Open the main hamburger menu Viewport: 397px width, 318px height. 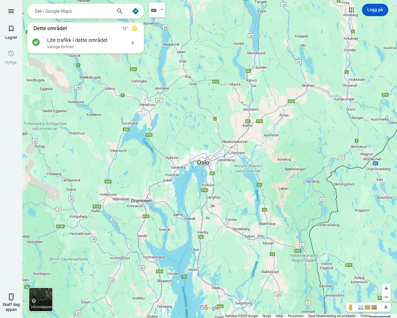pyautogui.click(x=11, y=11)
